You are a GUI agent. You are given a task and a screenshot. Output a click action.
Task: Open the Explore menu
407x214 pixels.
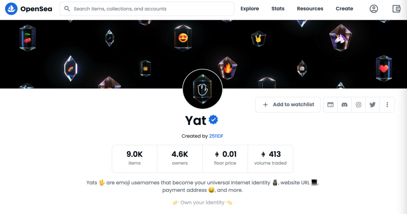[250, 9]
